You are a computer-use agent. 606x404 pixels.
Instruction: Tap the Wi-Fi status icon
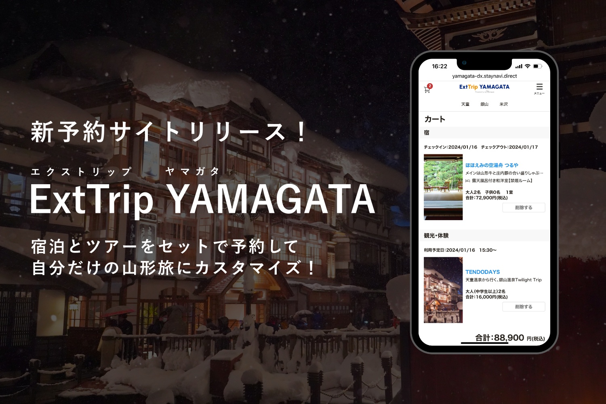[x=527, y=66]
